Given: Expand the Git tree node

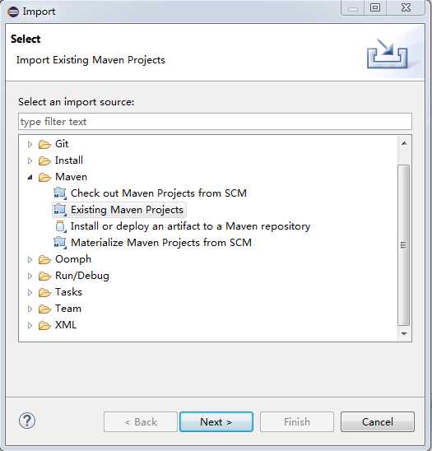Looking at the screenshot, I should click(x=30, y=144).
